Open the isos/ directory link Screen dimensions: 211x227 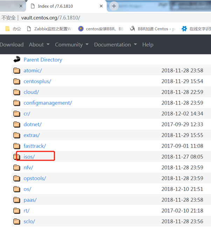click(29, 157)
